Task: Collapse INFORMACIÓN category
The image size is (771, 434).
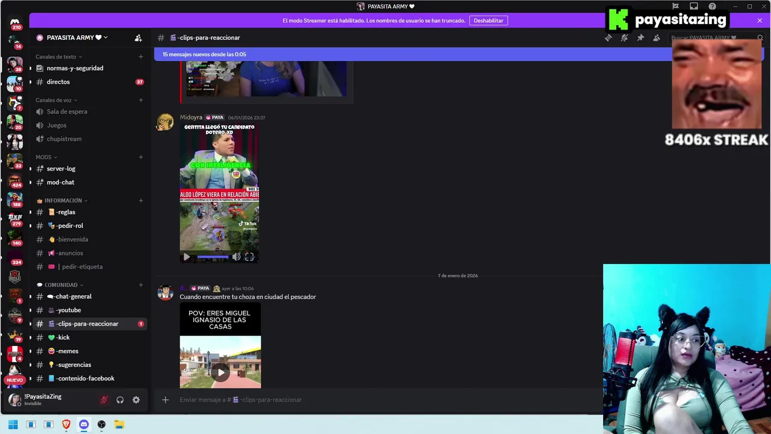Action: pyautogui.click(x=62, y=201)
